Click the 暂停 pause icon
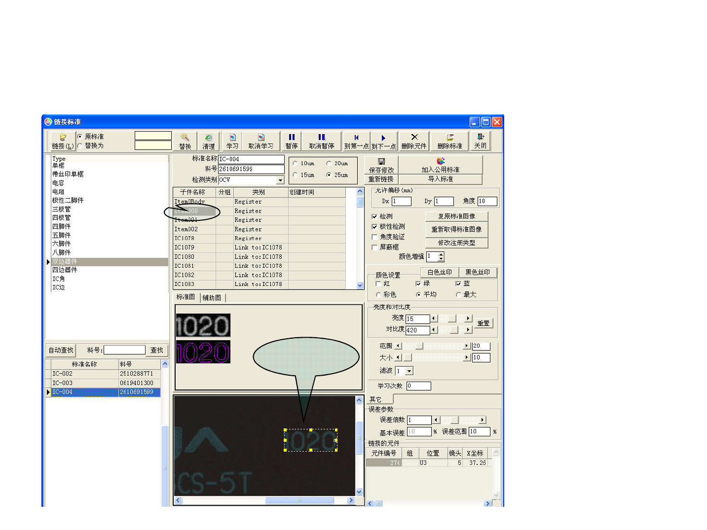Image resolution: width=707 pixels, height=530 pixels. pos(292,138)
